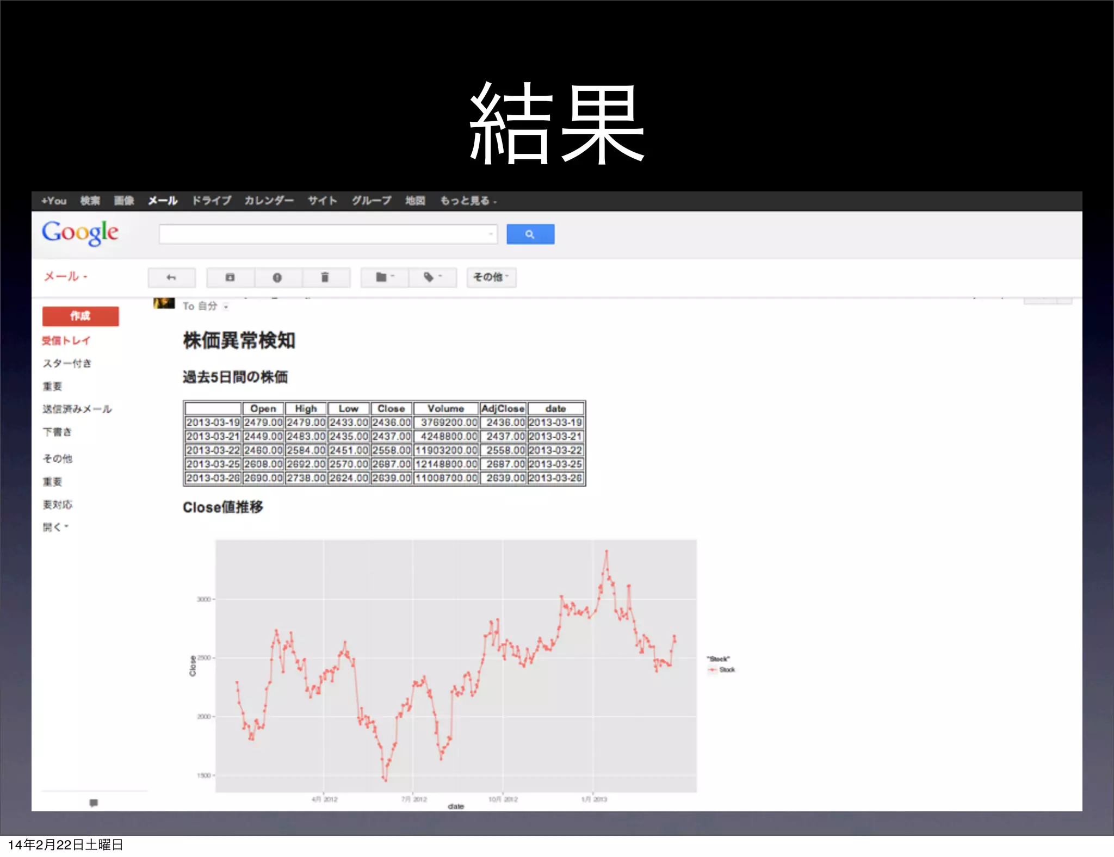1114x857 pixels.
Task: Click the 14年2月22日土曜日 footer date
Action: coord(65,844)
